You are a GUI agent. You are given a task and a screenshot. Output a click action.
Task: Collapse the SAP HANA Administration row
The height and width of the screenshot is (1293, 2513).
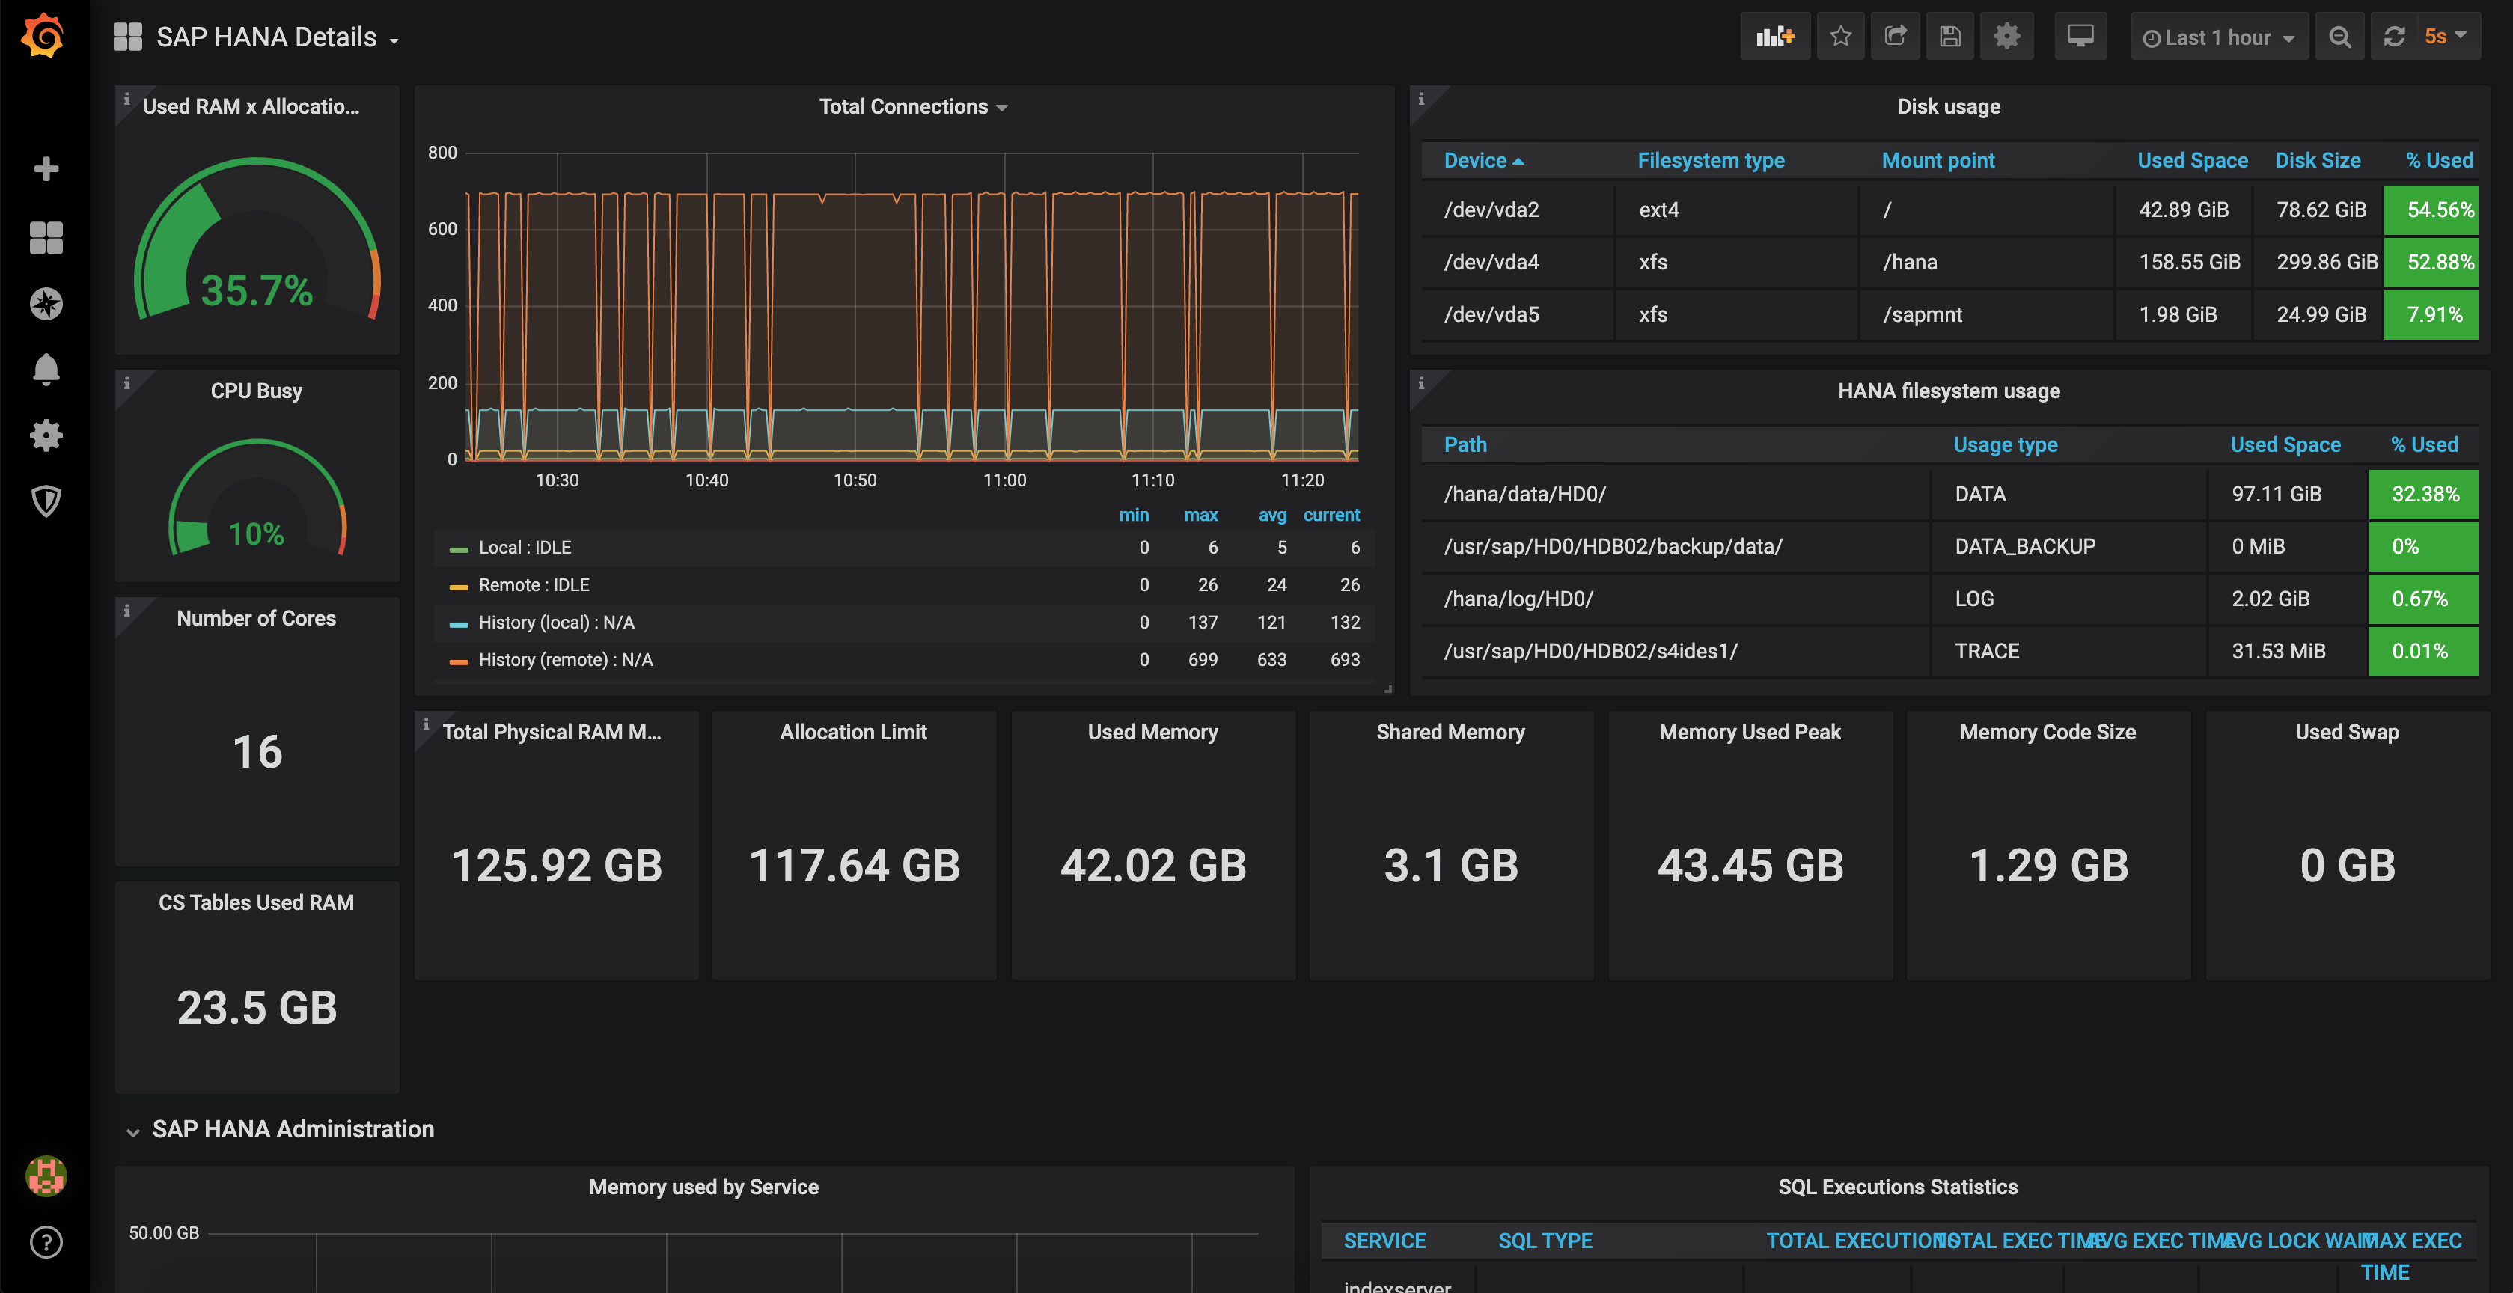[x=292, y=1129]
